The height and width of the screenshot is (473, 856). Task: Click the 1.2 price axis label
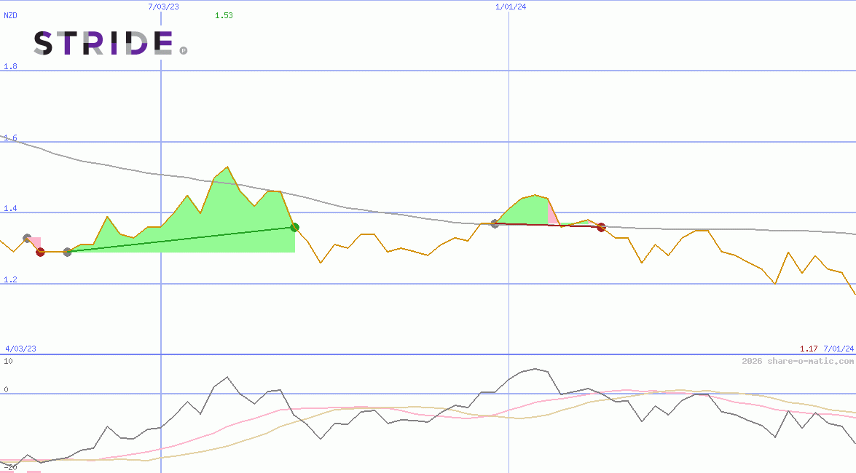10,279
